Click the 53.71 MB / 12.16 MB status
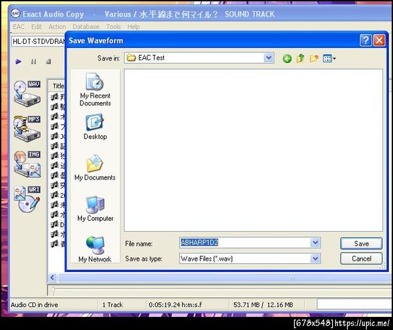This screenshot has width=393, height=330. tap(263, 304)
